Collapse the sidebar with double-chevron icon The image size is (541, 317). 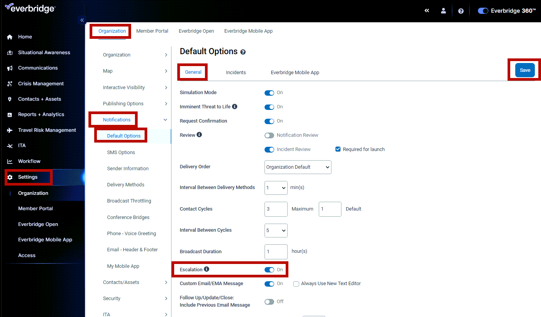pos(82,20)
